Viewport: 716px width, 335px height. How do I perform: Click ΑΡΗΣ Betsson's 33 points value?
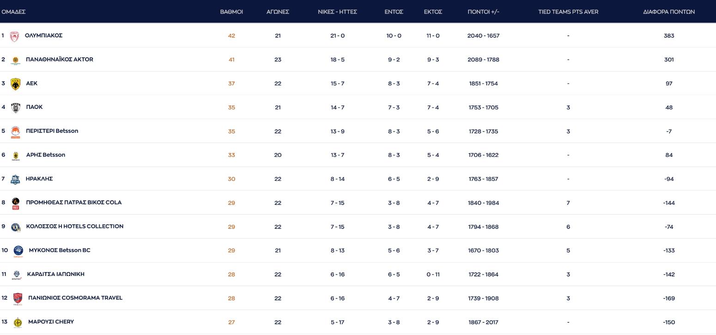click(x=231, y=155)
